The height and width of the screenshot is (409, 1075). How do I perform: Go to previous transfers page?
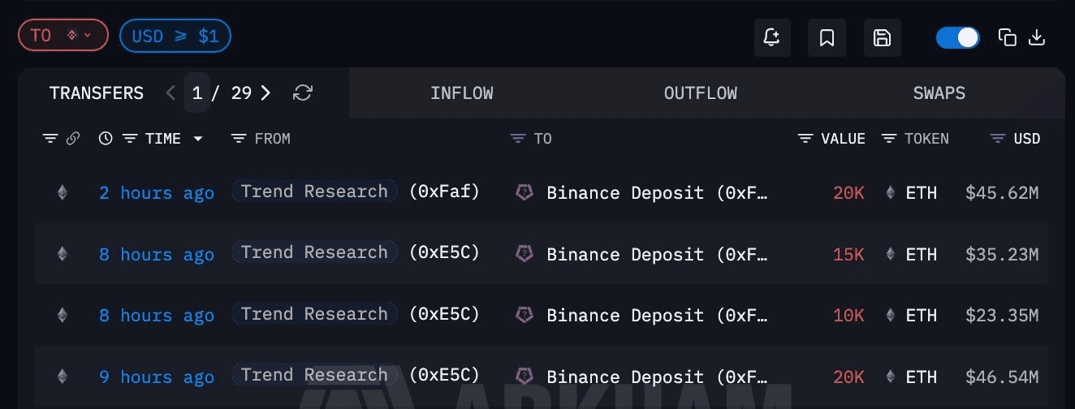pos(171,93)
